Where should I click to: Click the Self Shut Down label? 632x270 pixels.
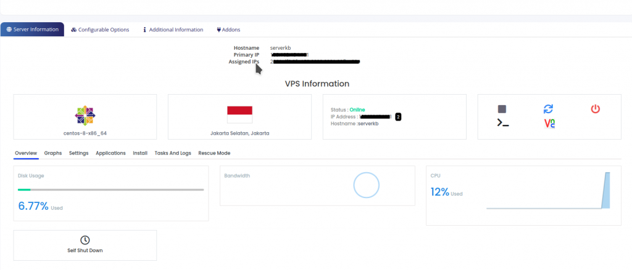[x=85, y=250]
